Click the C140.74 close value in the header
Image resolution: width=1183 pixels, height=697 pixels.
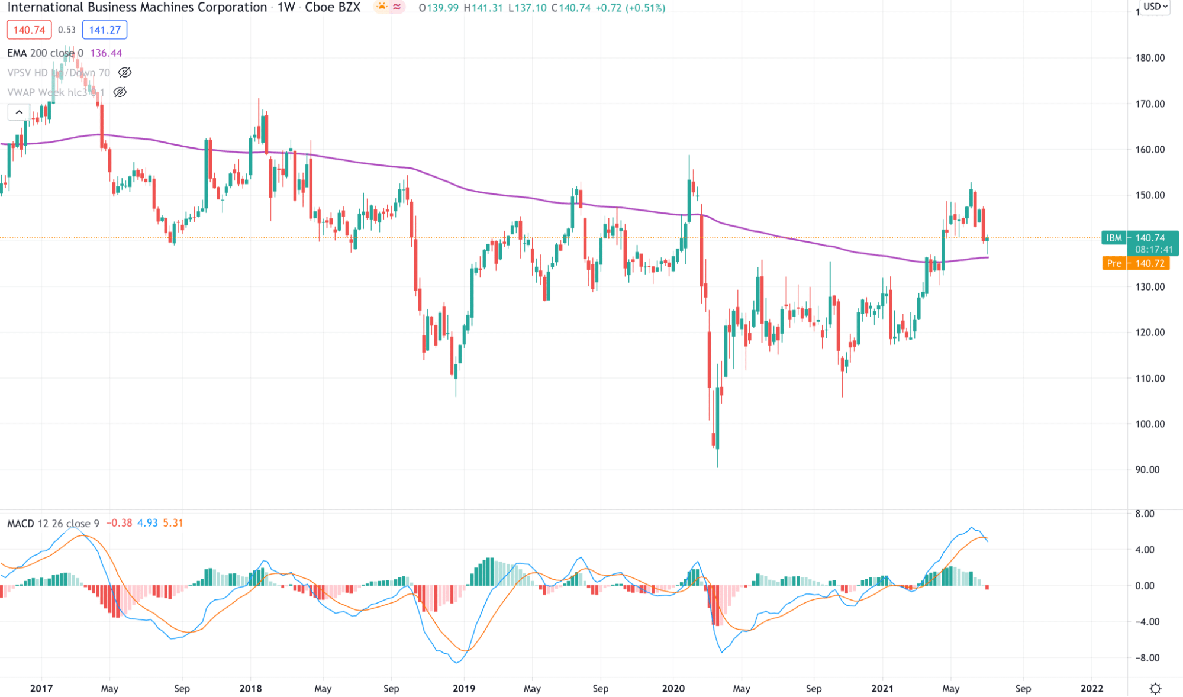571,8
